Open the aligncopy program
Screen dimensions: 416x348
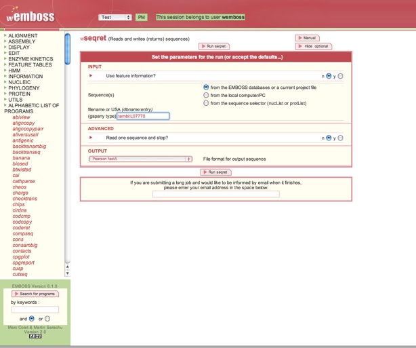(x=24, y=123)
